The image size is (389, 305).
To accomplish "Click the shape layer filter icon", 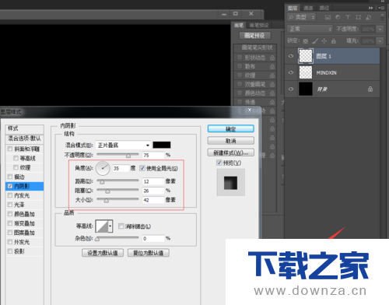I will 358,17.
